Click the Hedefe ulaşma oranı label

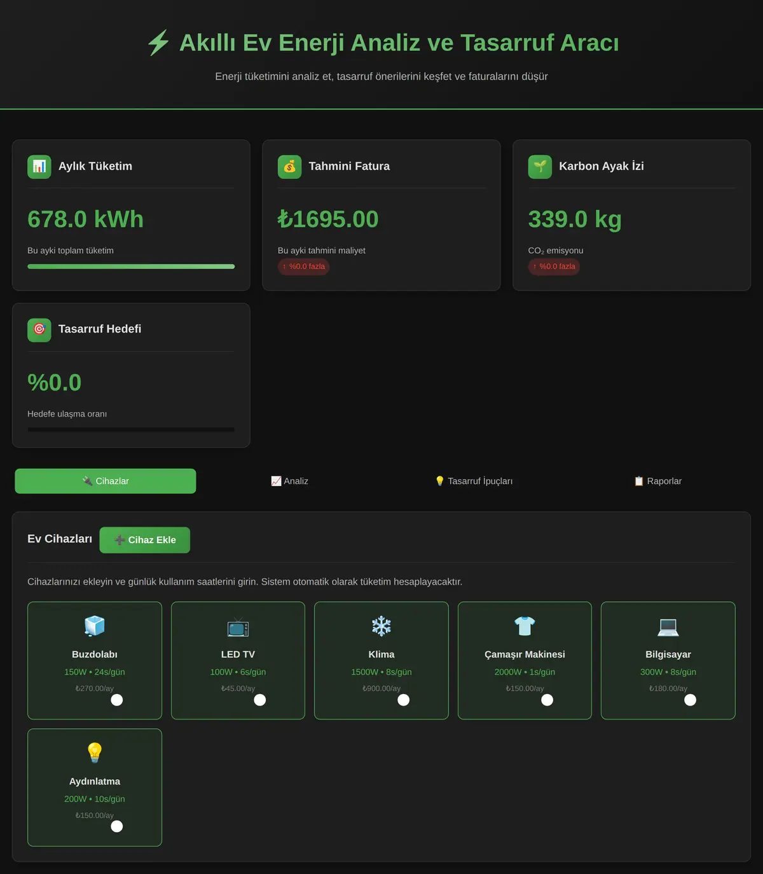point(67,414)
